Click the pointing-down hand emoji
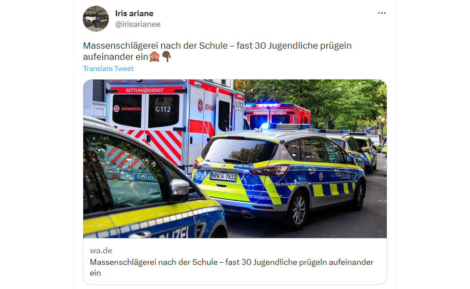The image size is (470, 289). click(x=167, y=57)
